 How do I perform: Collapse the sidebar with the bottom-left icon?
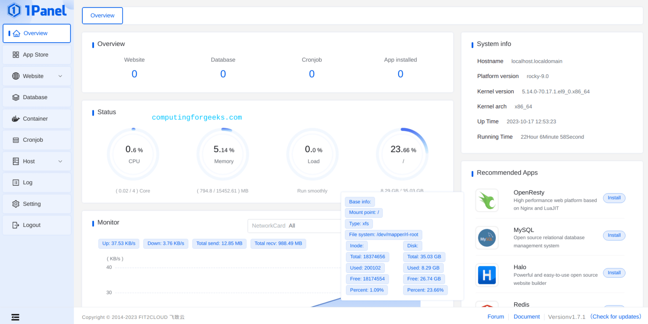pyautogui.click(x=15, y=317)
